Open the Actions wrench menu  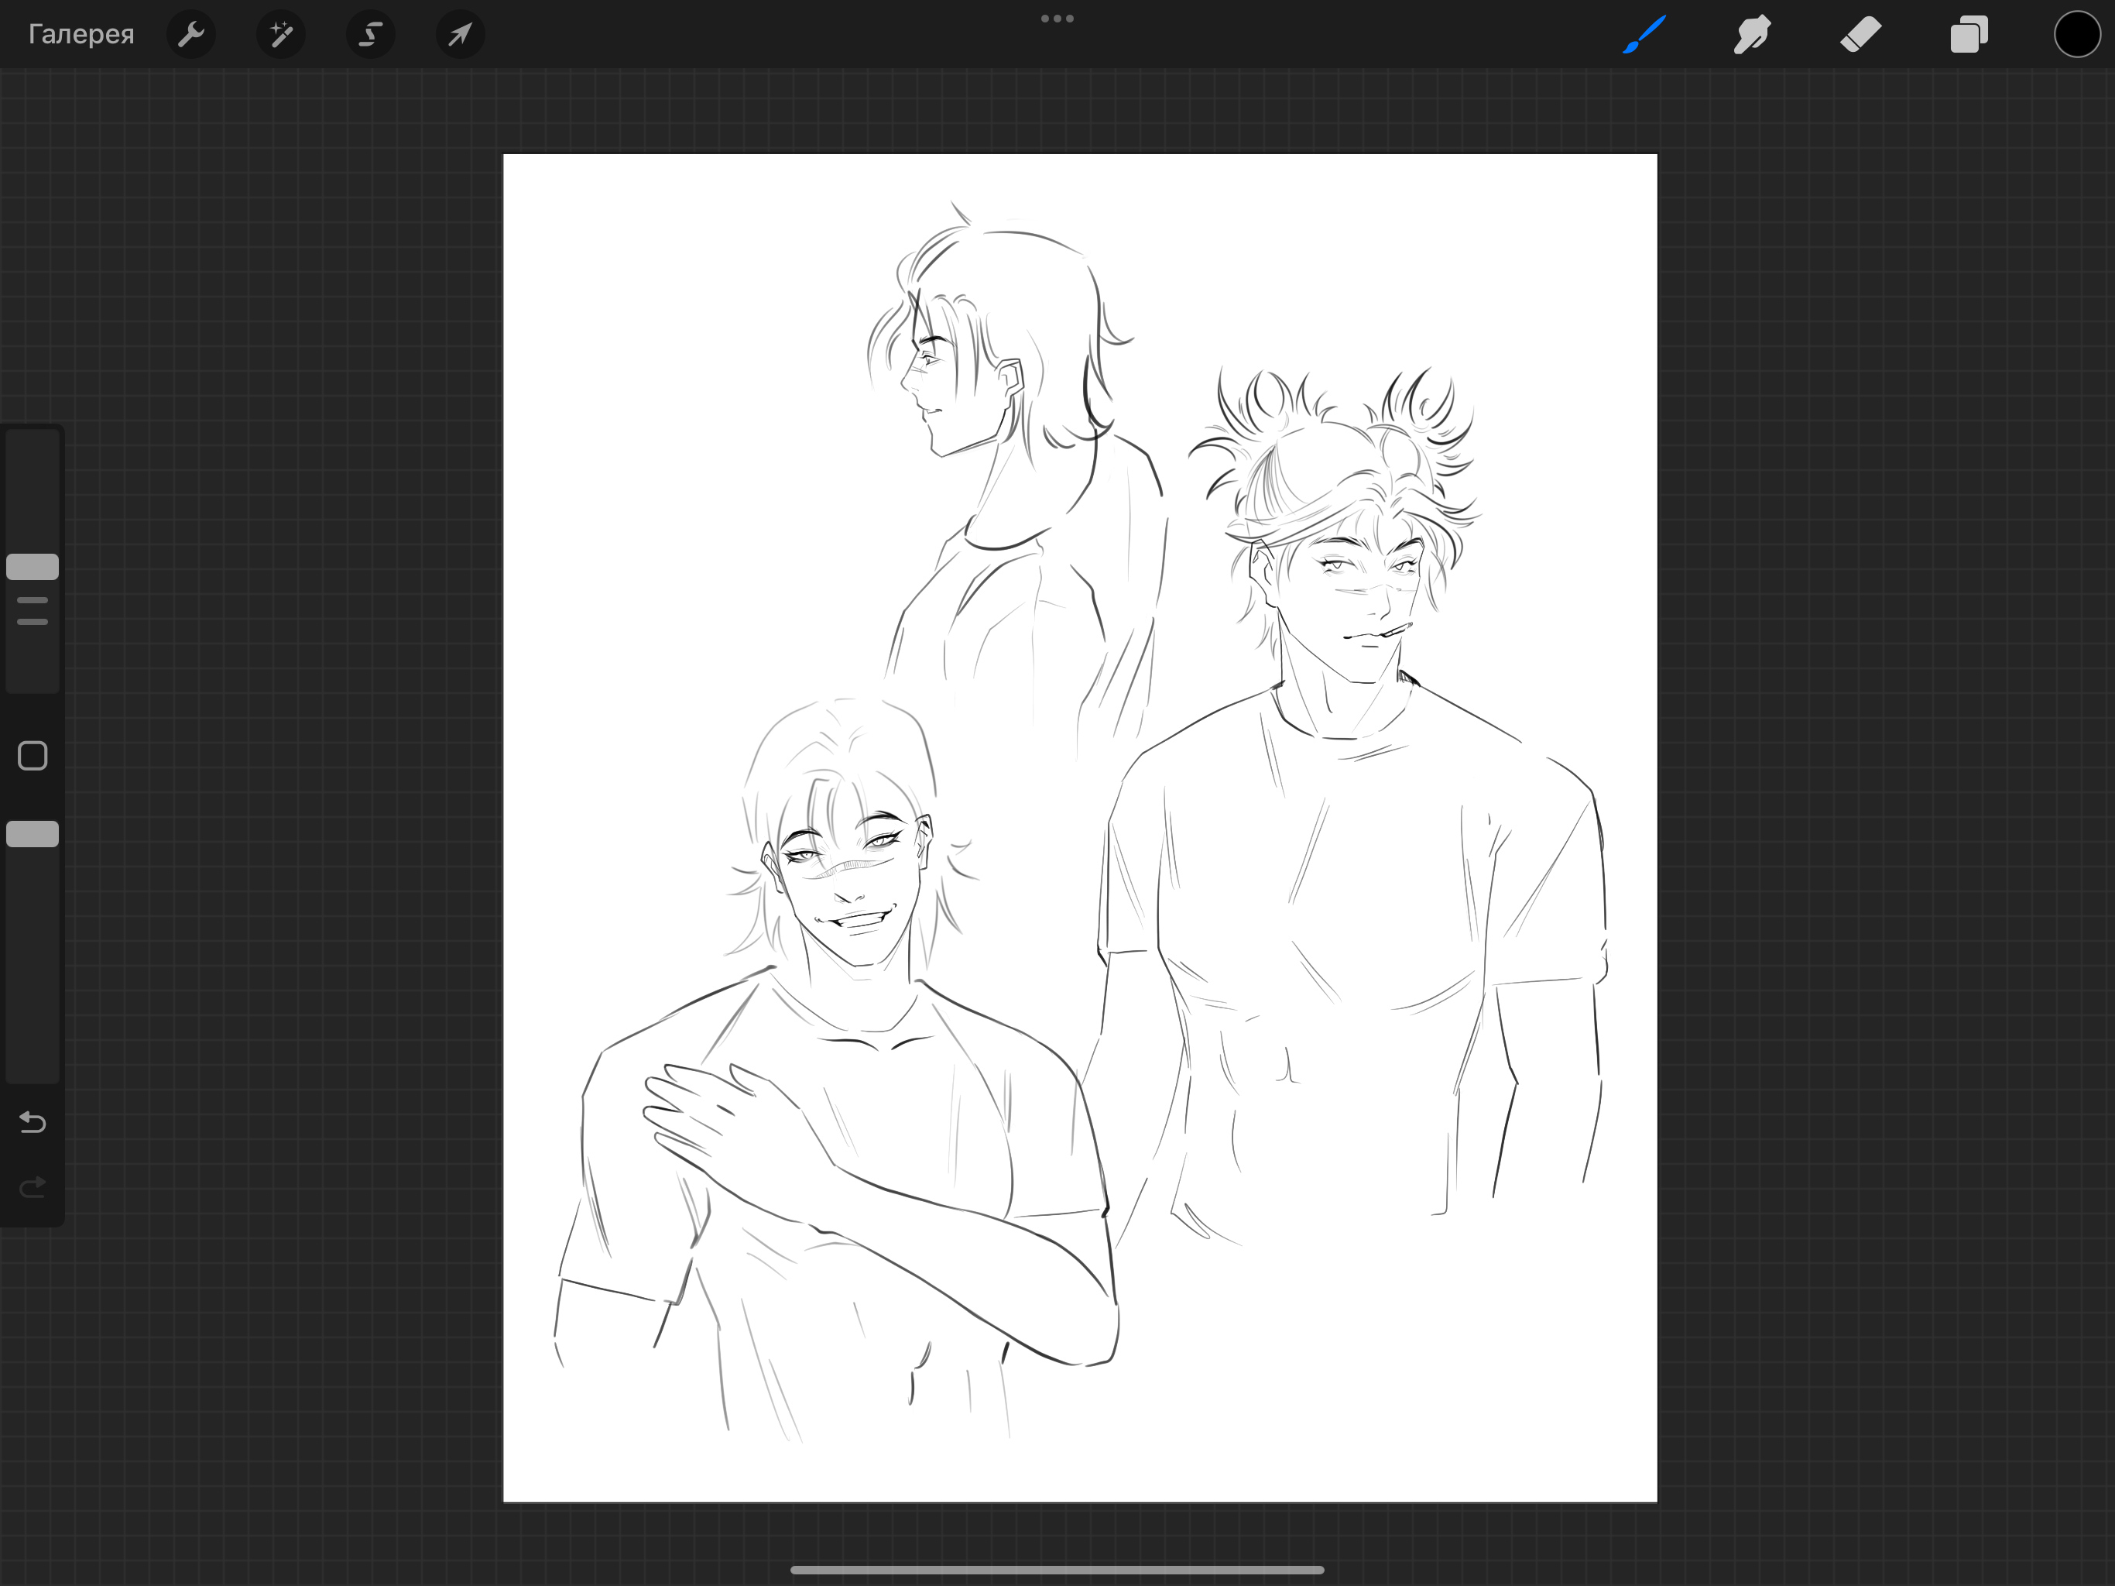191,34
